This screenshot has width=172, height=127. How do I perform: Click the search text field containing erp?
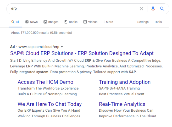(73, 9)
